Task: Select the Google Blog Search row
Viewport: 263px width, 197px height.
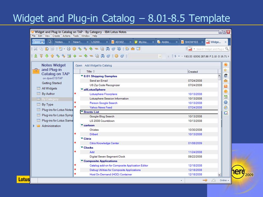Action: point(149,117)
